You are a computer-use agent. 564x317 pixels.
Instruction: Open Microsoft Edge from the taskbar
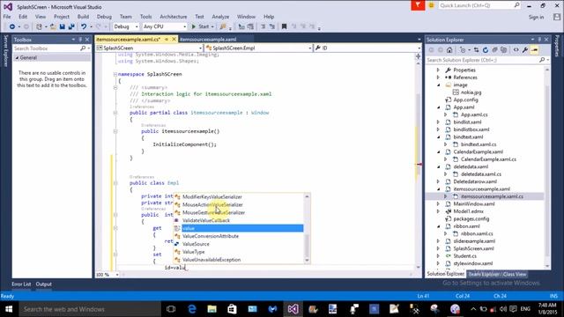192,309
